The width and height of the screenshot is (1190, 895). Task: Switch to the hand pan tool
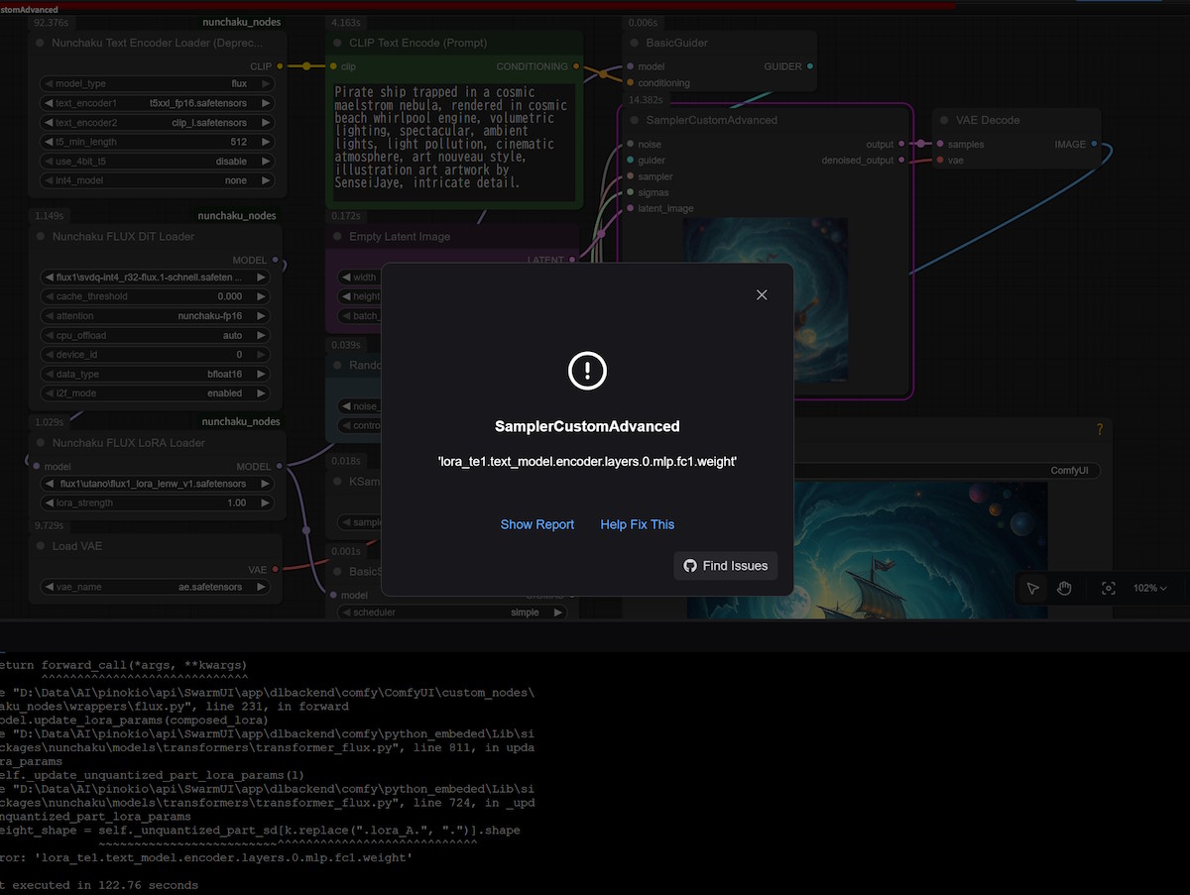(x=1064, y=588)
